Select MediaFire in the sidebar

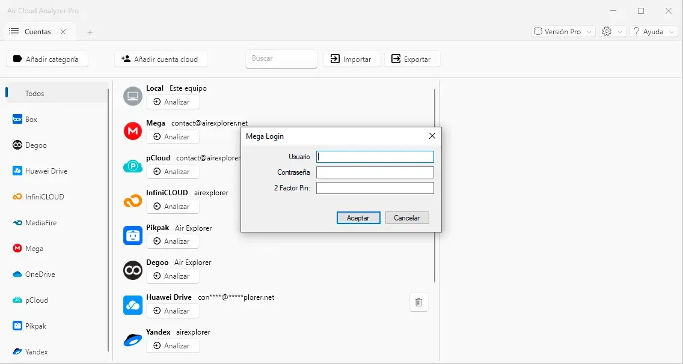coord(57,222)
